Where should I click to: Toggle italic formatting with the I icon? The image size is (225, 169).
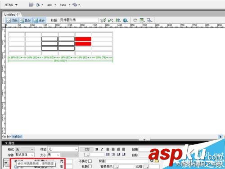(x=102, y=149)
